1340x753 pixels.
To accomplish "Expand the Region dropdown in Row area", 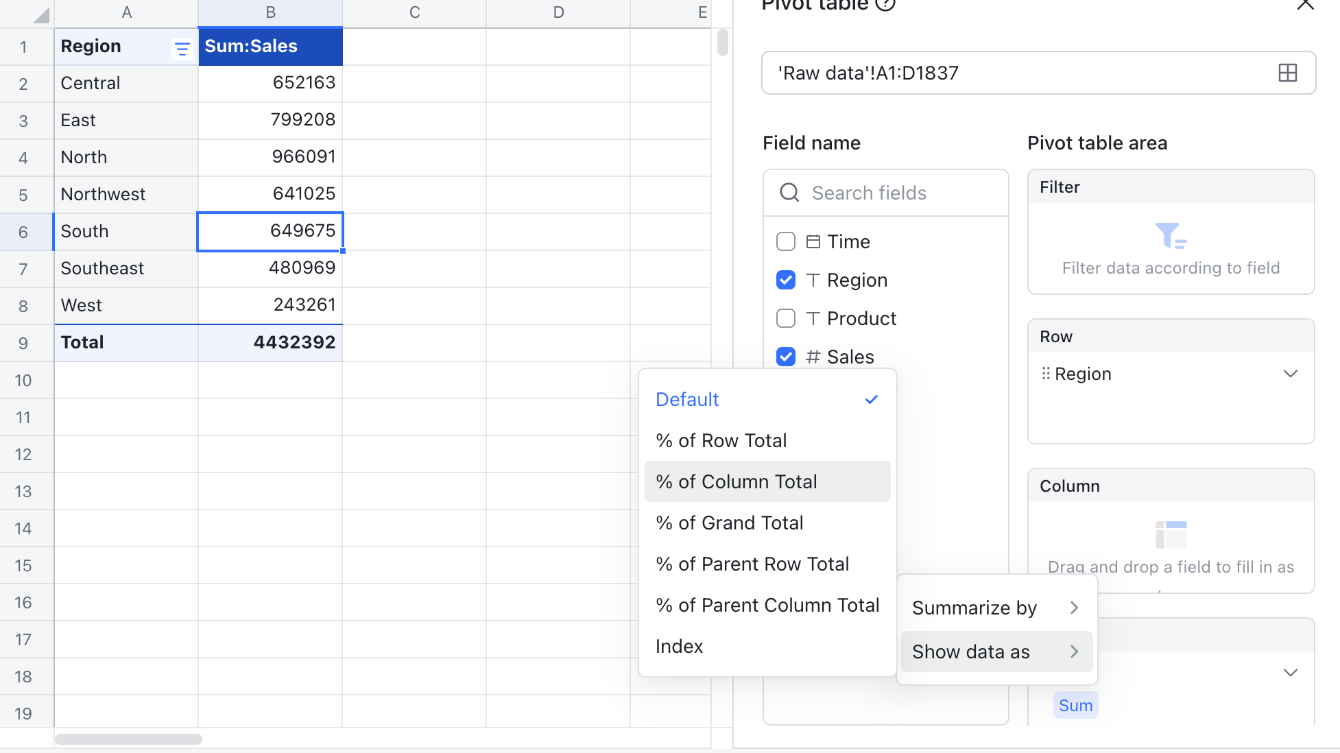I will coord(1291,374).
